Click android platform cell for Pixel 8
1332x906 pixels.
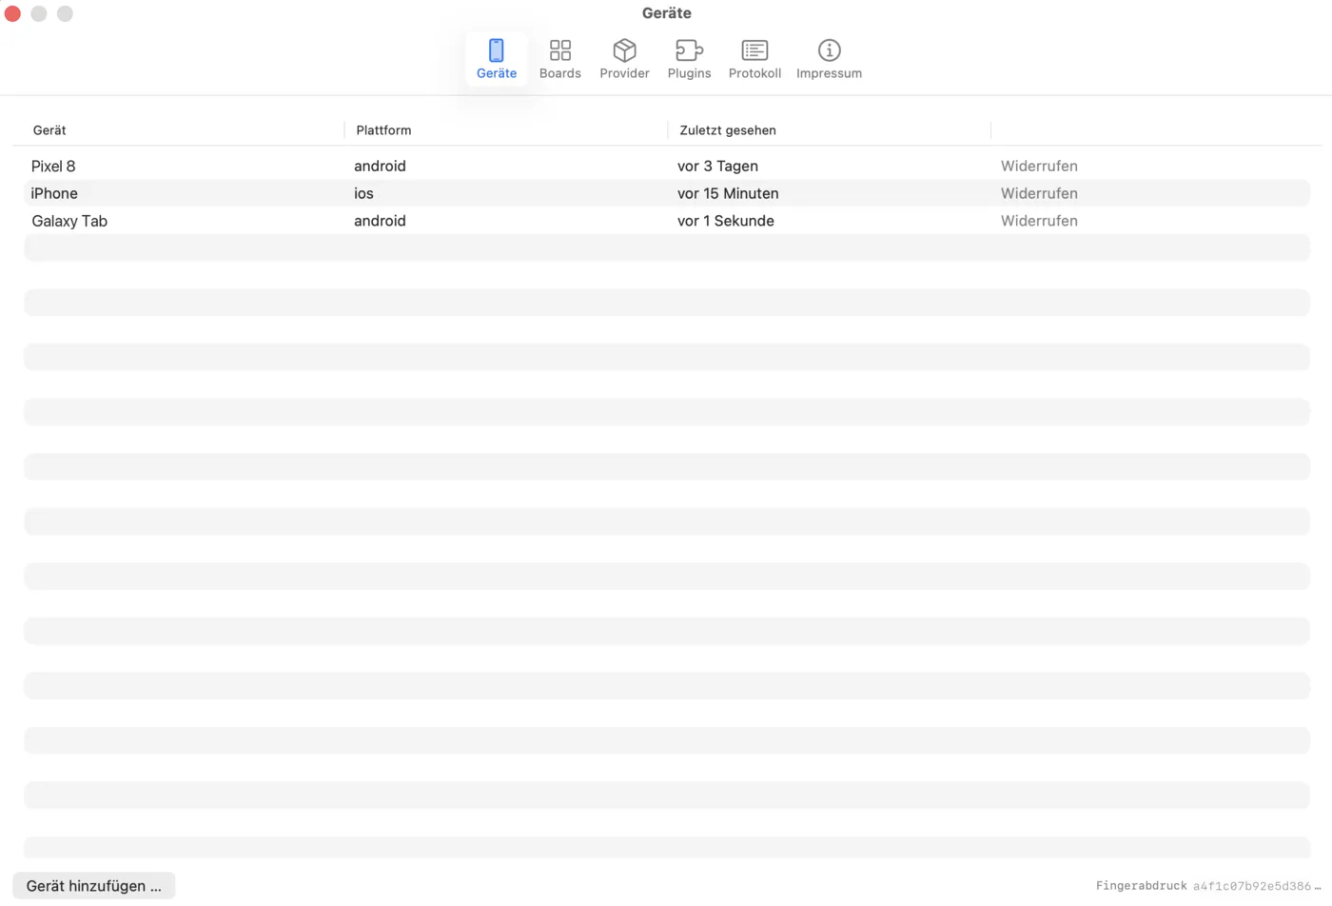380,166
